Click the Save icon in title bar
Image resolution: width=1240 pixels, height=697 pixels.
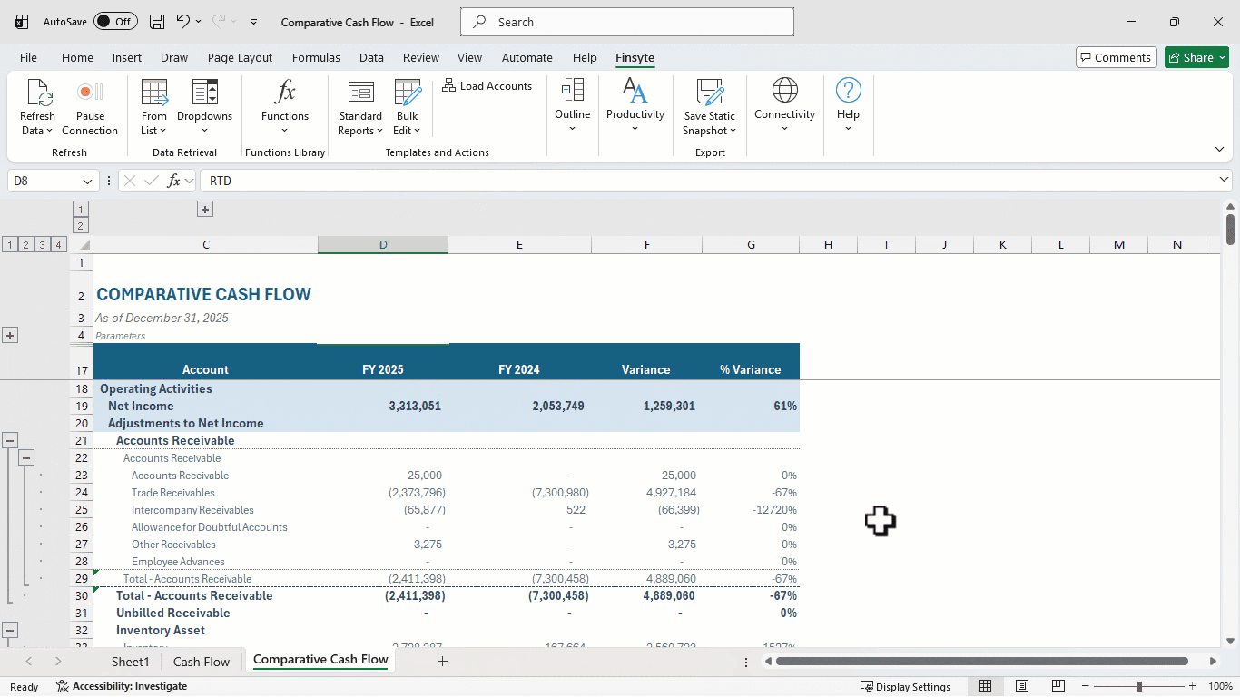(157, 22)
